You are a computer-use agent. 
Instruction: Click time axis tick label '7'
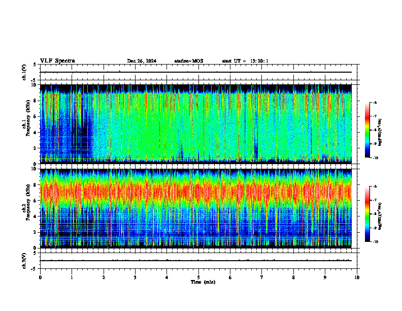(x=262, y=277)
